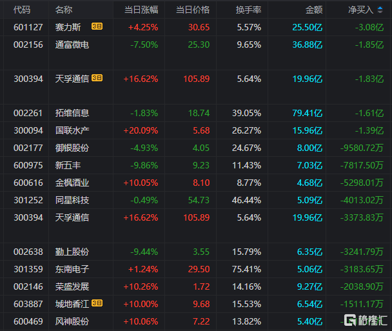Open the 御银股份 stock name
The width and height of the screenshot is (392, 331).
(x=72, y=148)
